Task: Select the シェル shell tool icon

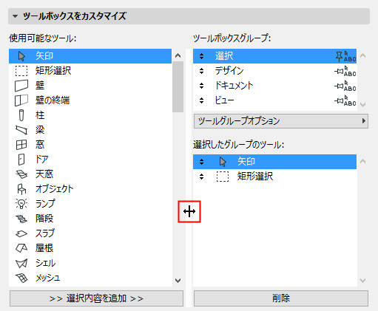Action: coord(21,263)
